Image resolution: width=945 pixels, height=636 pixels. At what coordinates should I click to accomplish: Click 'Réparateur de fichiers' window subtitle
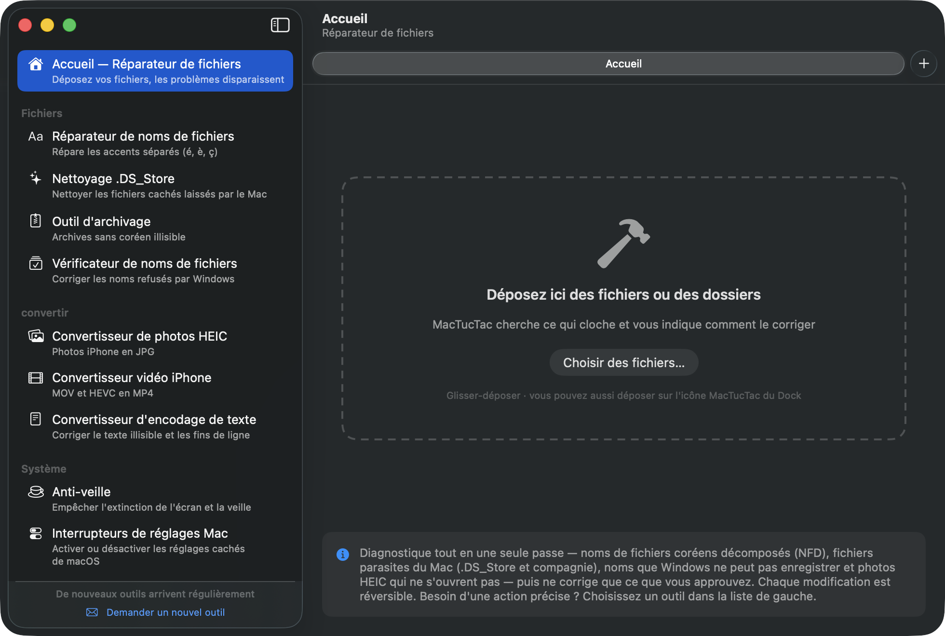pyautogui.click(x=378, y=33)
